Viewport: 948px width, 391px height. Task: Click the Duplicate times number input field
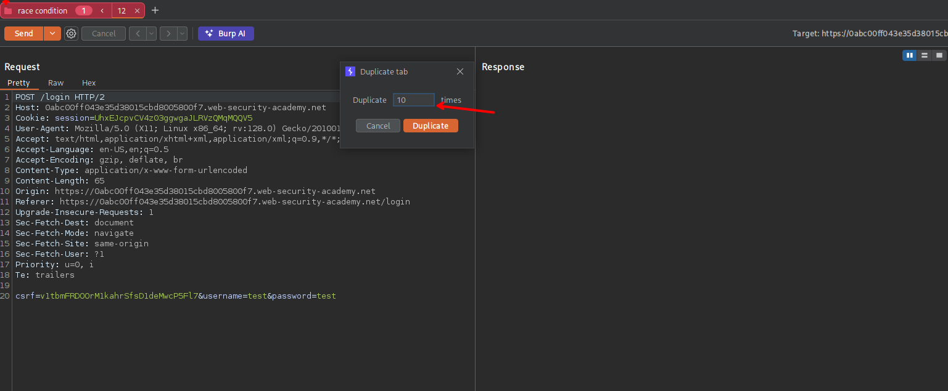click(413, 100)
